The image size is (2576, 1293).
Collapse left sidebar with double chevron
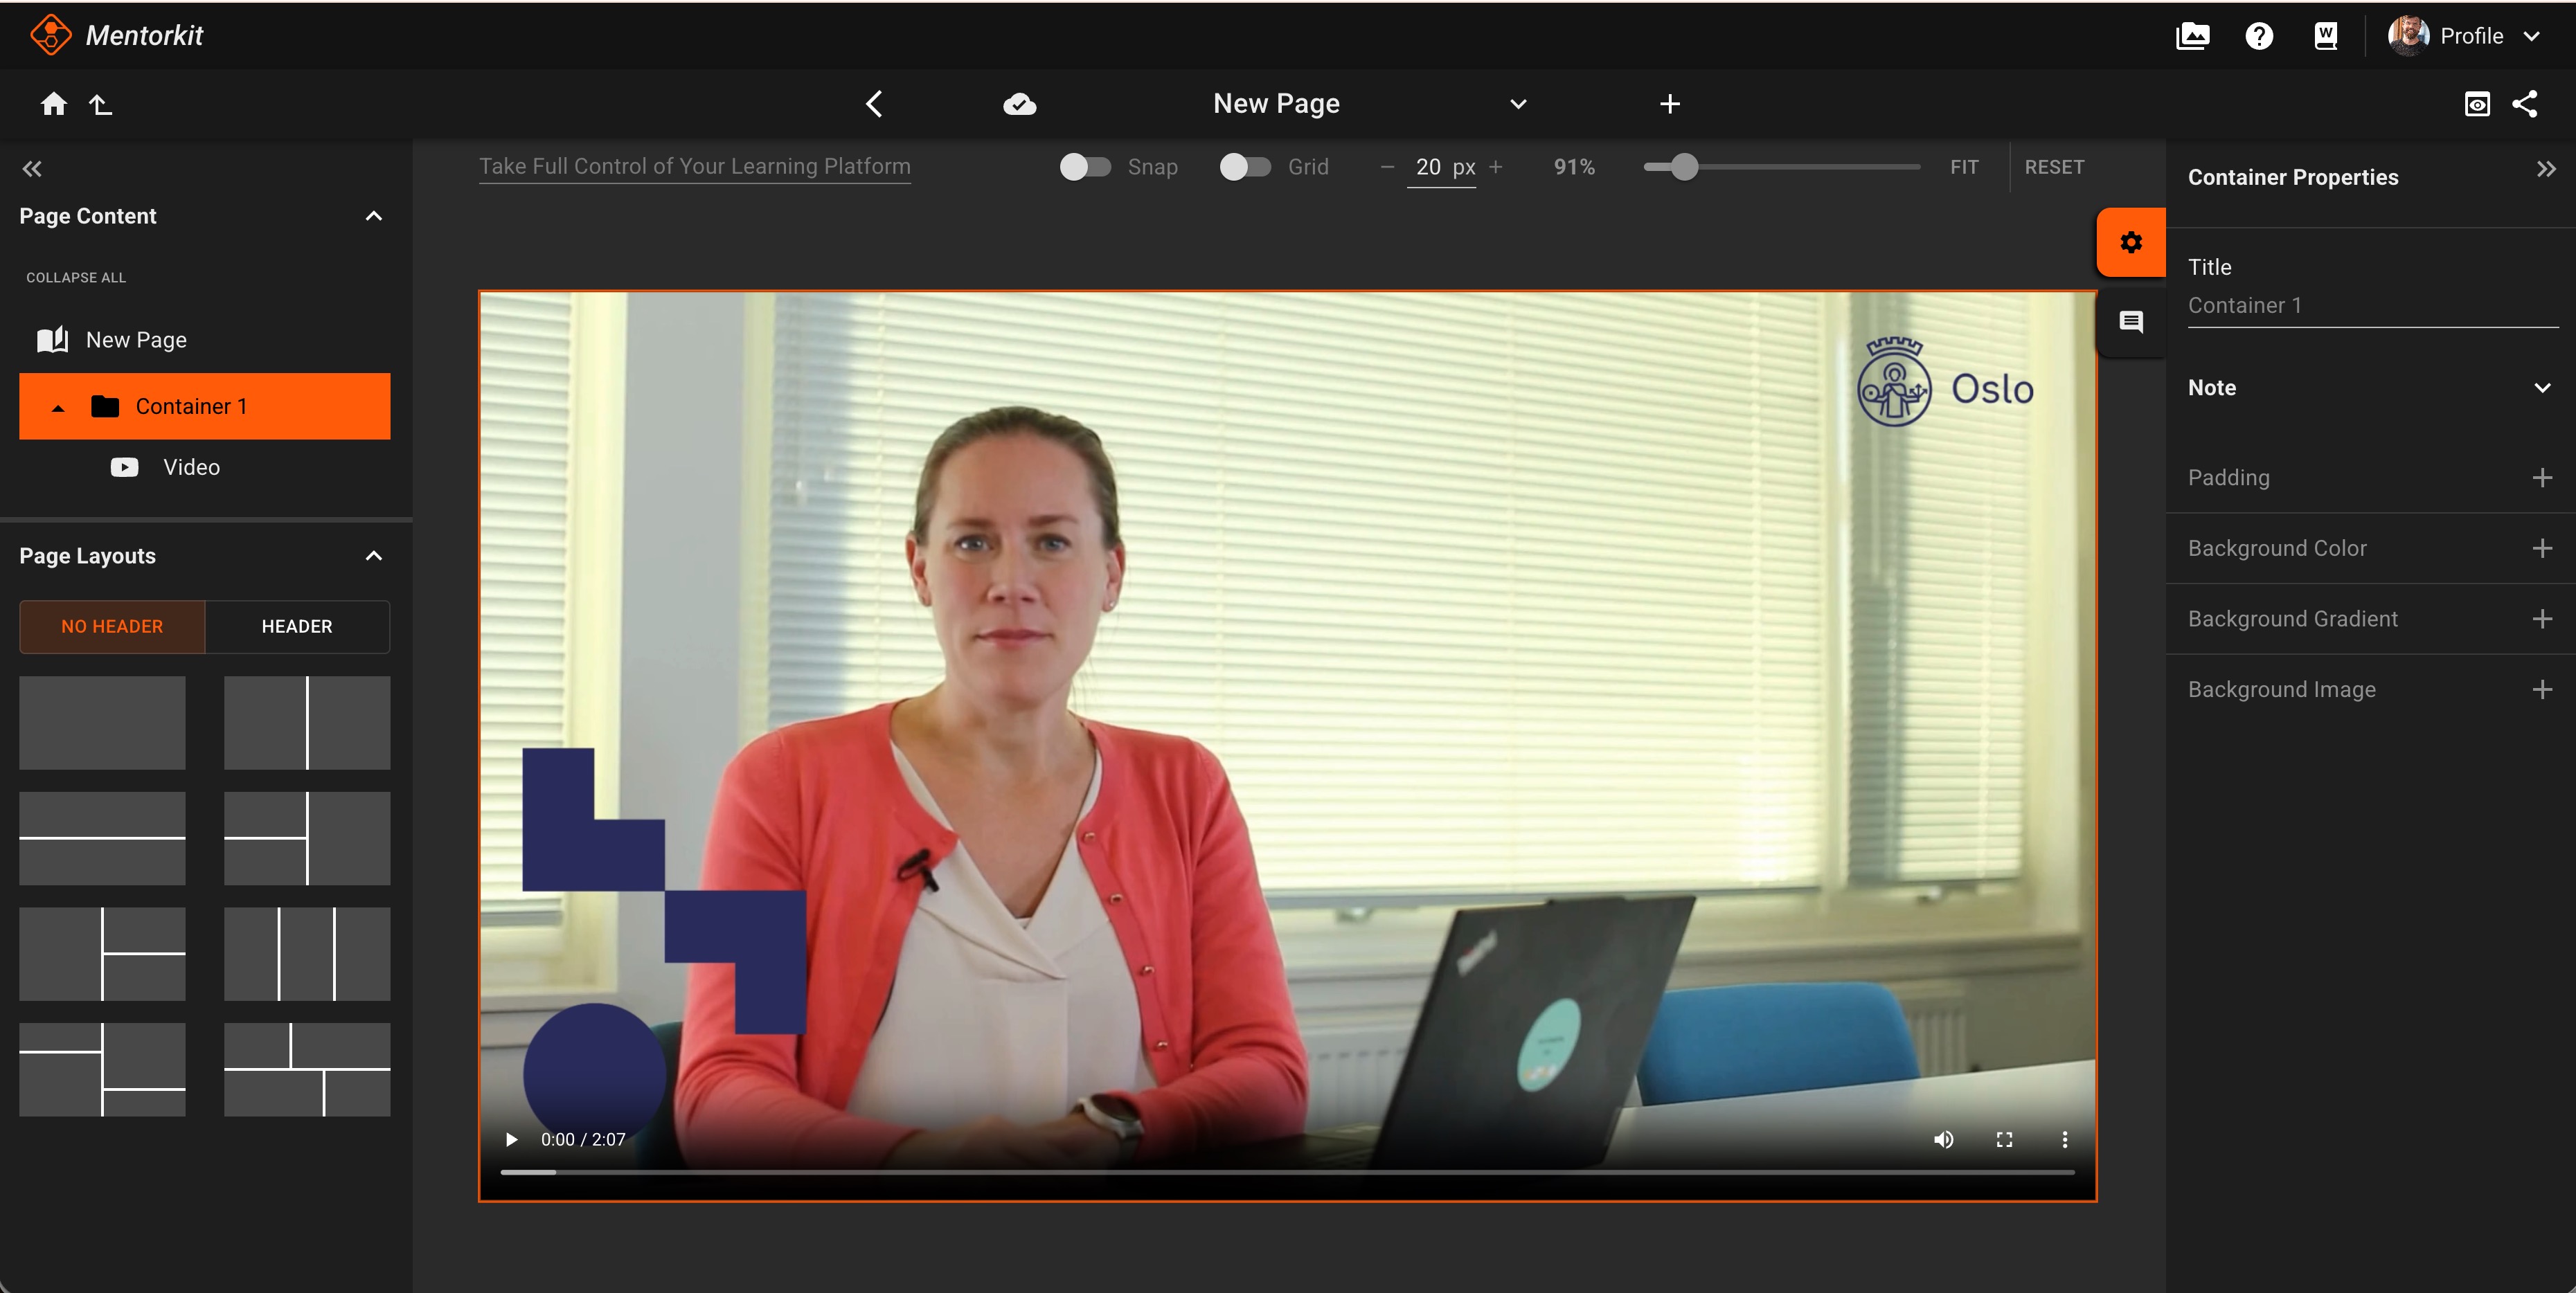[32, 169]
